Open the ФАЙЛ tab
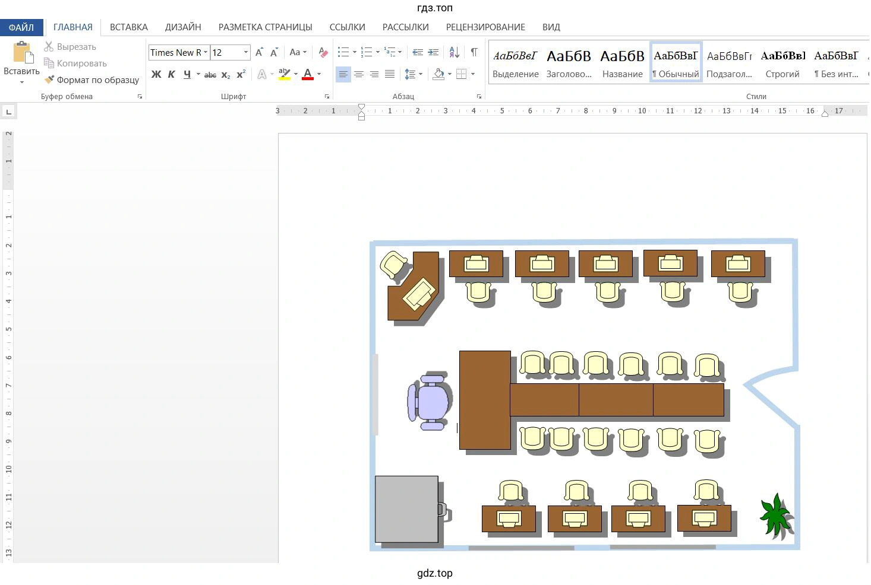 (x=21, y=27)
